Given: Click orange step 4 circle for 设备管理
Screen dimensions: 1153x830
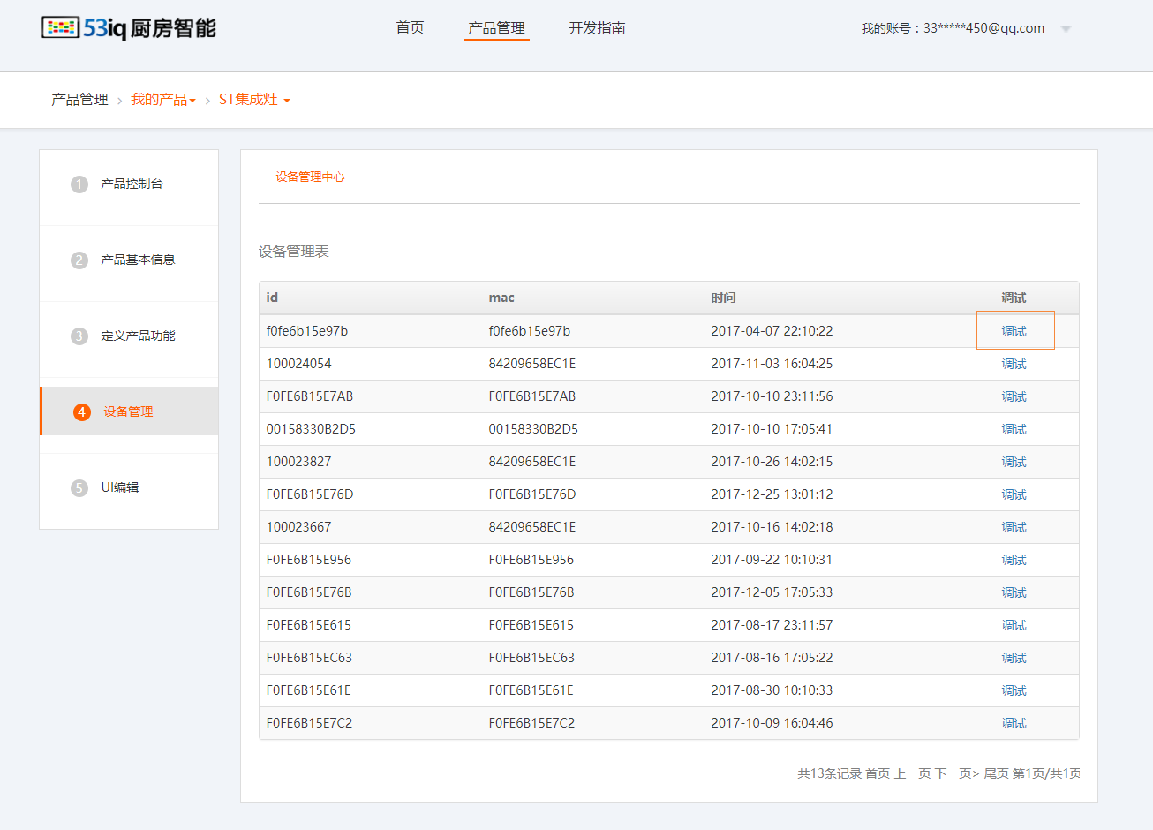Looking at the screenshot, I should [x=82, y=412].
